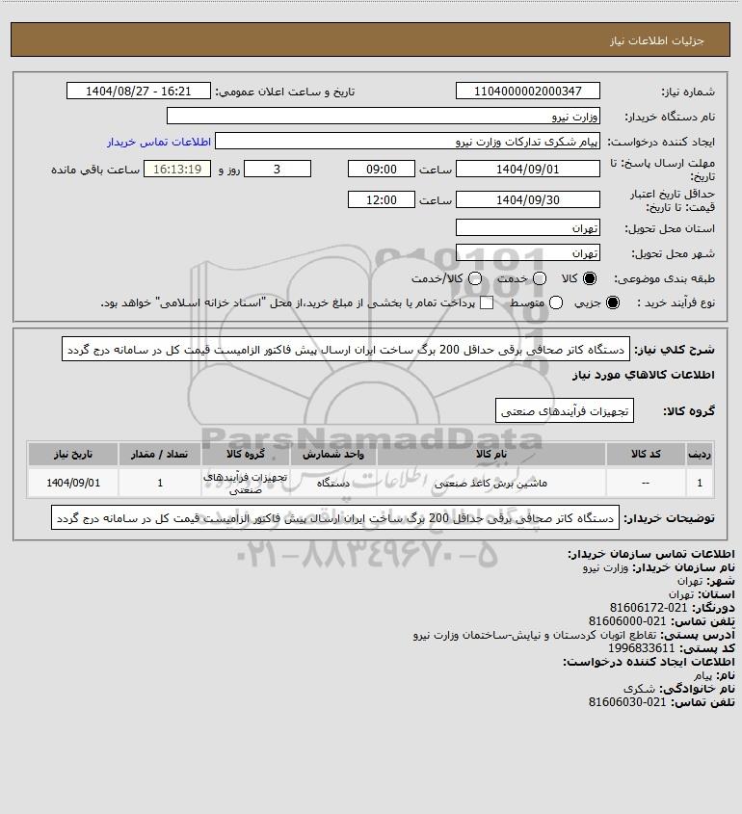The height and width of the screenshot is (814, 742).
Task: Click the price validity time 12:00 field
Action: pyautogui.click(x=382, y=199)
